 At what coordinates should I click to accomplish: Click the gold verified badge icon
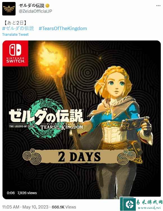pyautogui.click(x=47, y=6)
